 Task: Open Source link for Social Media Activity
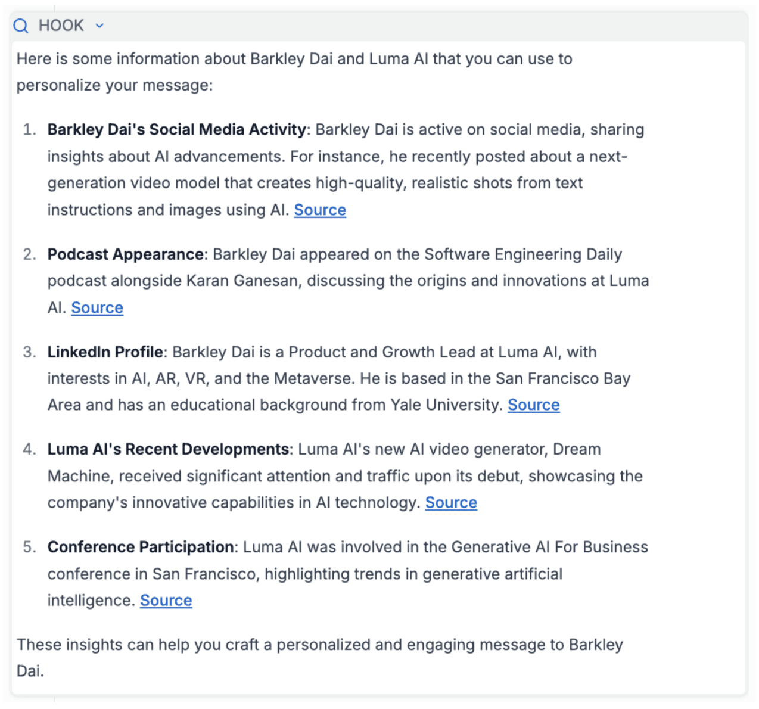point(320,210)
